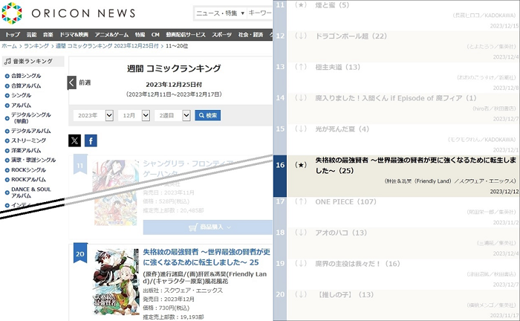Open the 2週目 week dropdown

[x=172, y=115]
